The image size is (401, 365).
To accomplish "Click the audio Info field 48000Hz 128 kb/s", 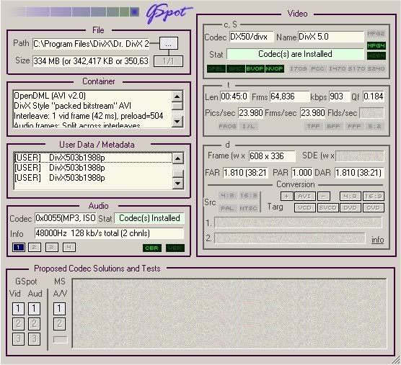I will coord(109,233).
